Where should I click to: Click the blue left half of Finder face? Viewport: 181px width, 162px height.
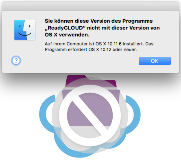coord(19,30)
